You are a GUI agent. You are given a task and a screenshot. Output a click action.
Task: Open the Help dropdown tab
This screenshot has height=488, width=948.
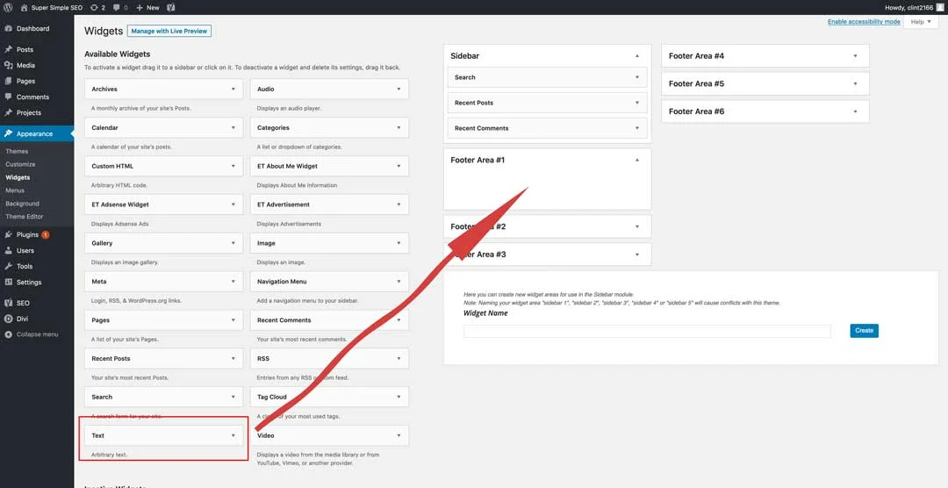coord(921,22)
